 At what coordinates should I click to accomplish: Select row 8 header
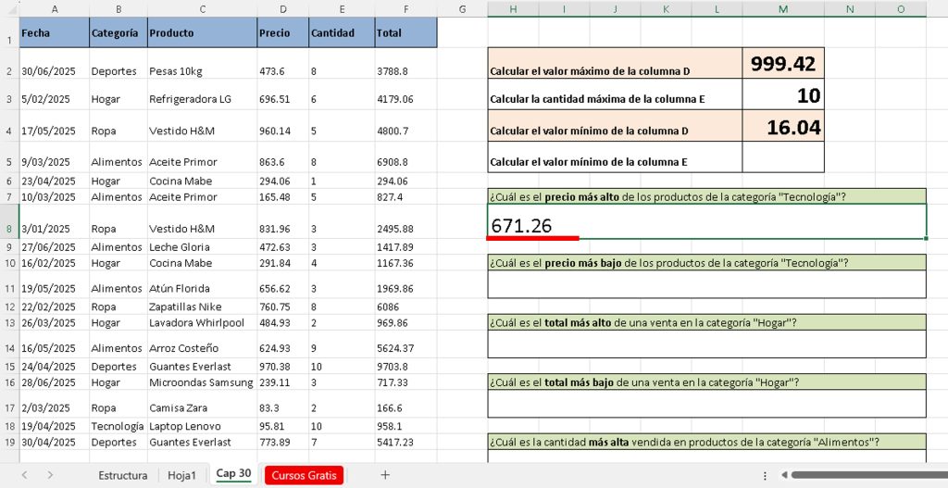pyautogui.click(x=9, y=228)
